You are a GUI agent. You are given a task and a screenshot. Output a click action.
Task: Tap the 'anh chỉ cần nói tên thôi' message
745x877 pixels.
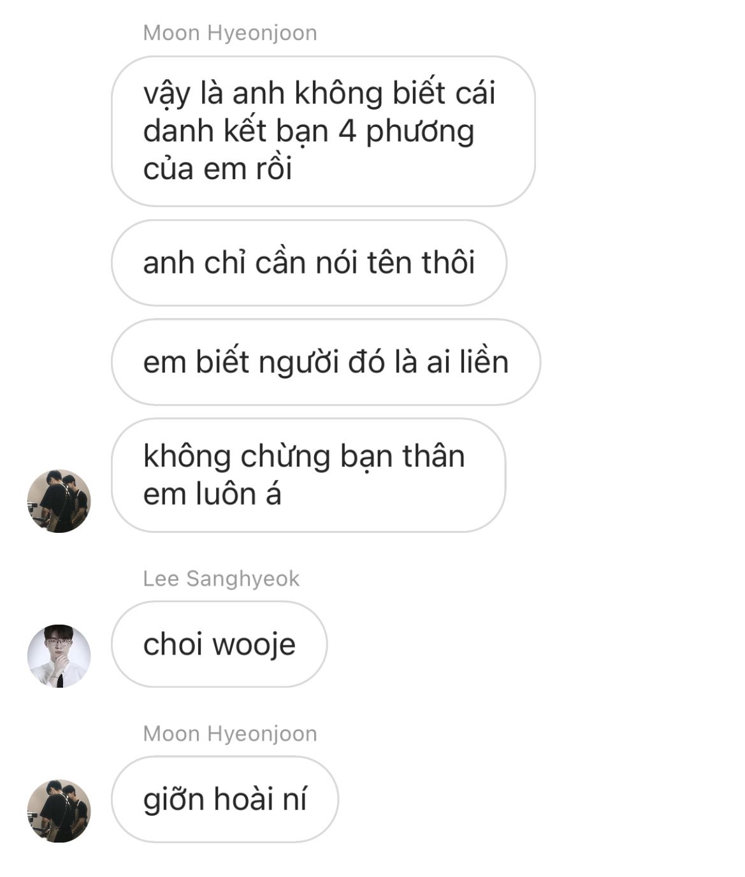(309, 263)
